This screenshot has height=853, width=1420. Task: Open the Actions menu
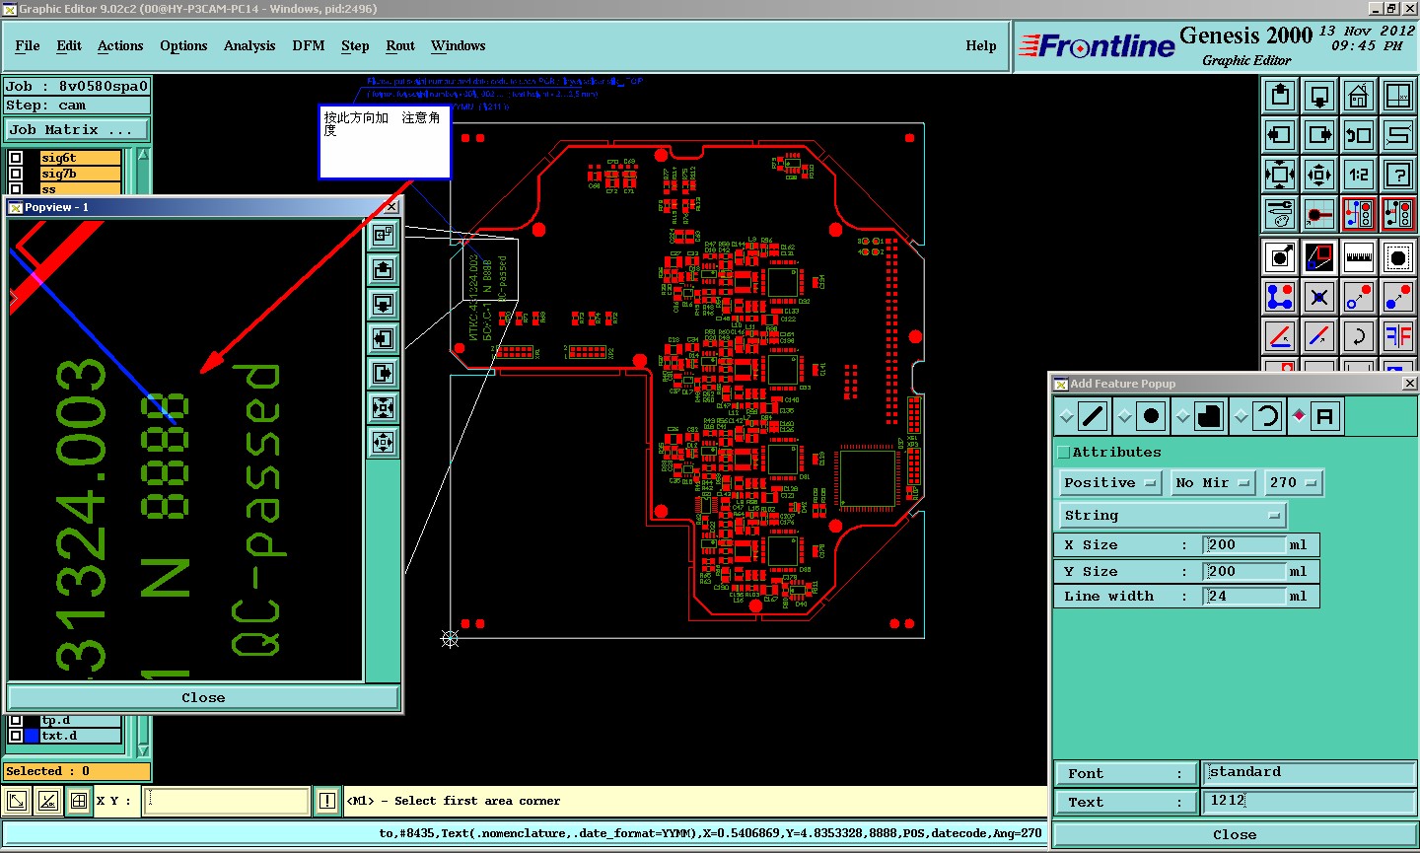click(x=120, y=46)
